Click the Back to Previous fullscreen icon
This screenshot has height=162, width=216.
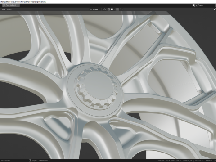tap(4, 5)
